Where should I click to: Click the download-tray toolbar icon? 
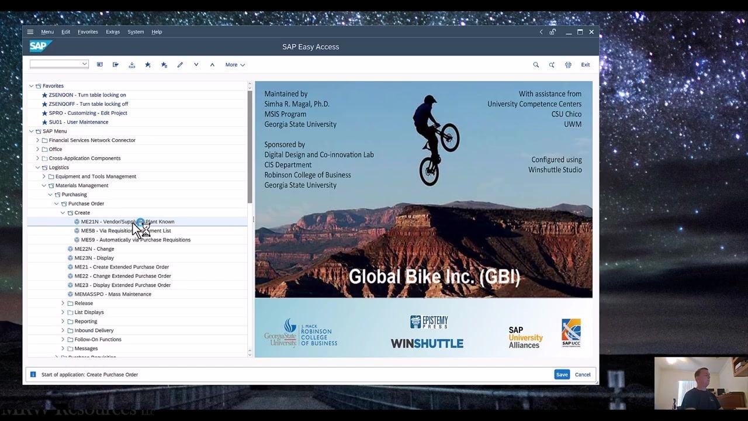click(x=132, y=64)
